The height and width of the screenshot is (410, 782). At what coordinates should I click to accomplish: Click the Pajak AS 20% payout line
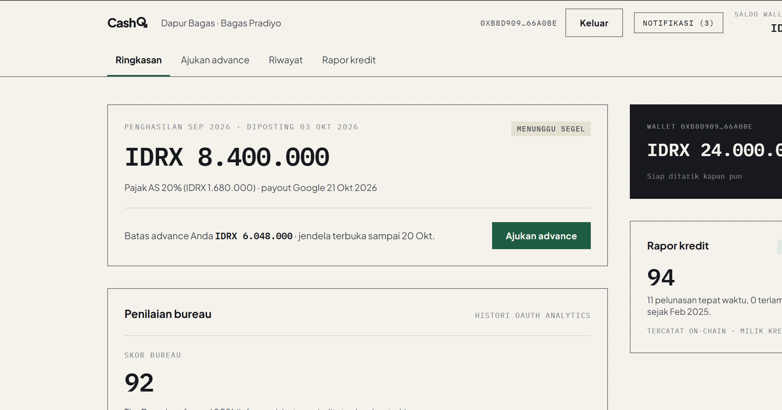[251, 188]
